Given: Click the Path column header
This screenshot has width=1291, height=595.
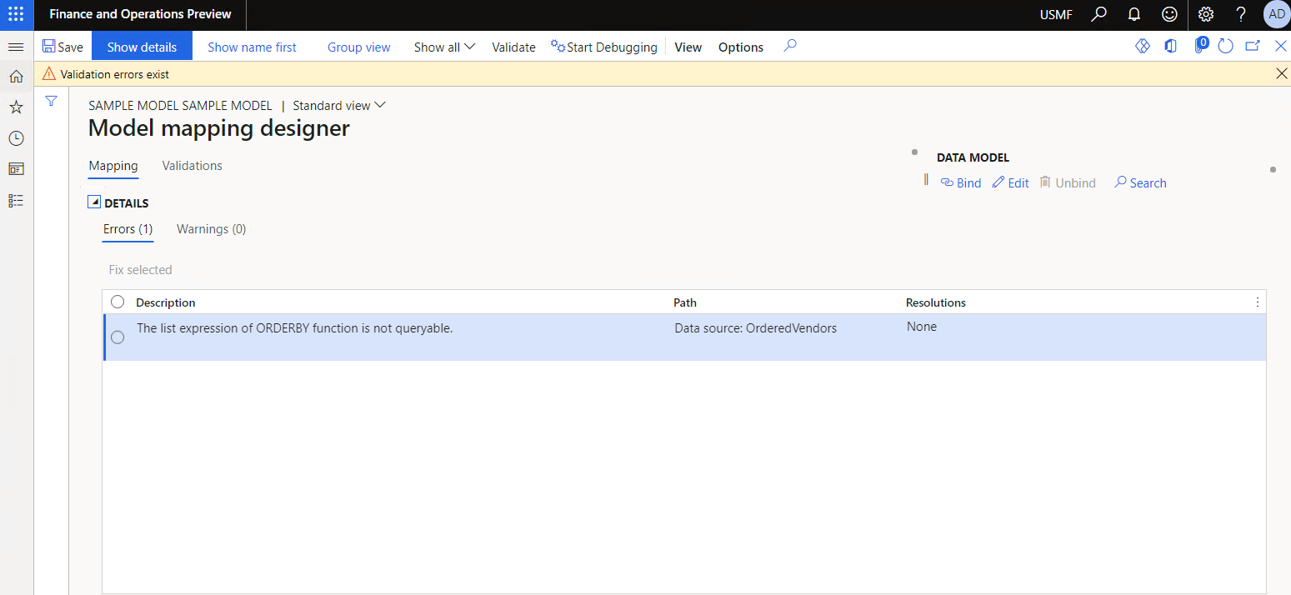Looking at the screenshot, I should coord(685,302).
